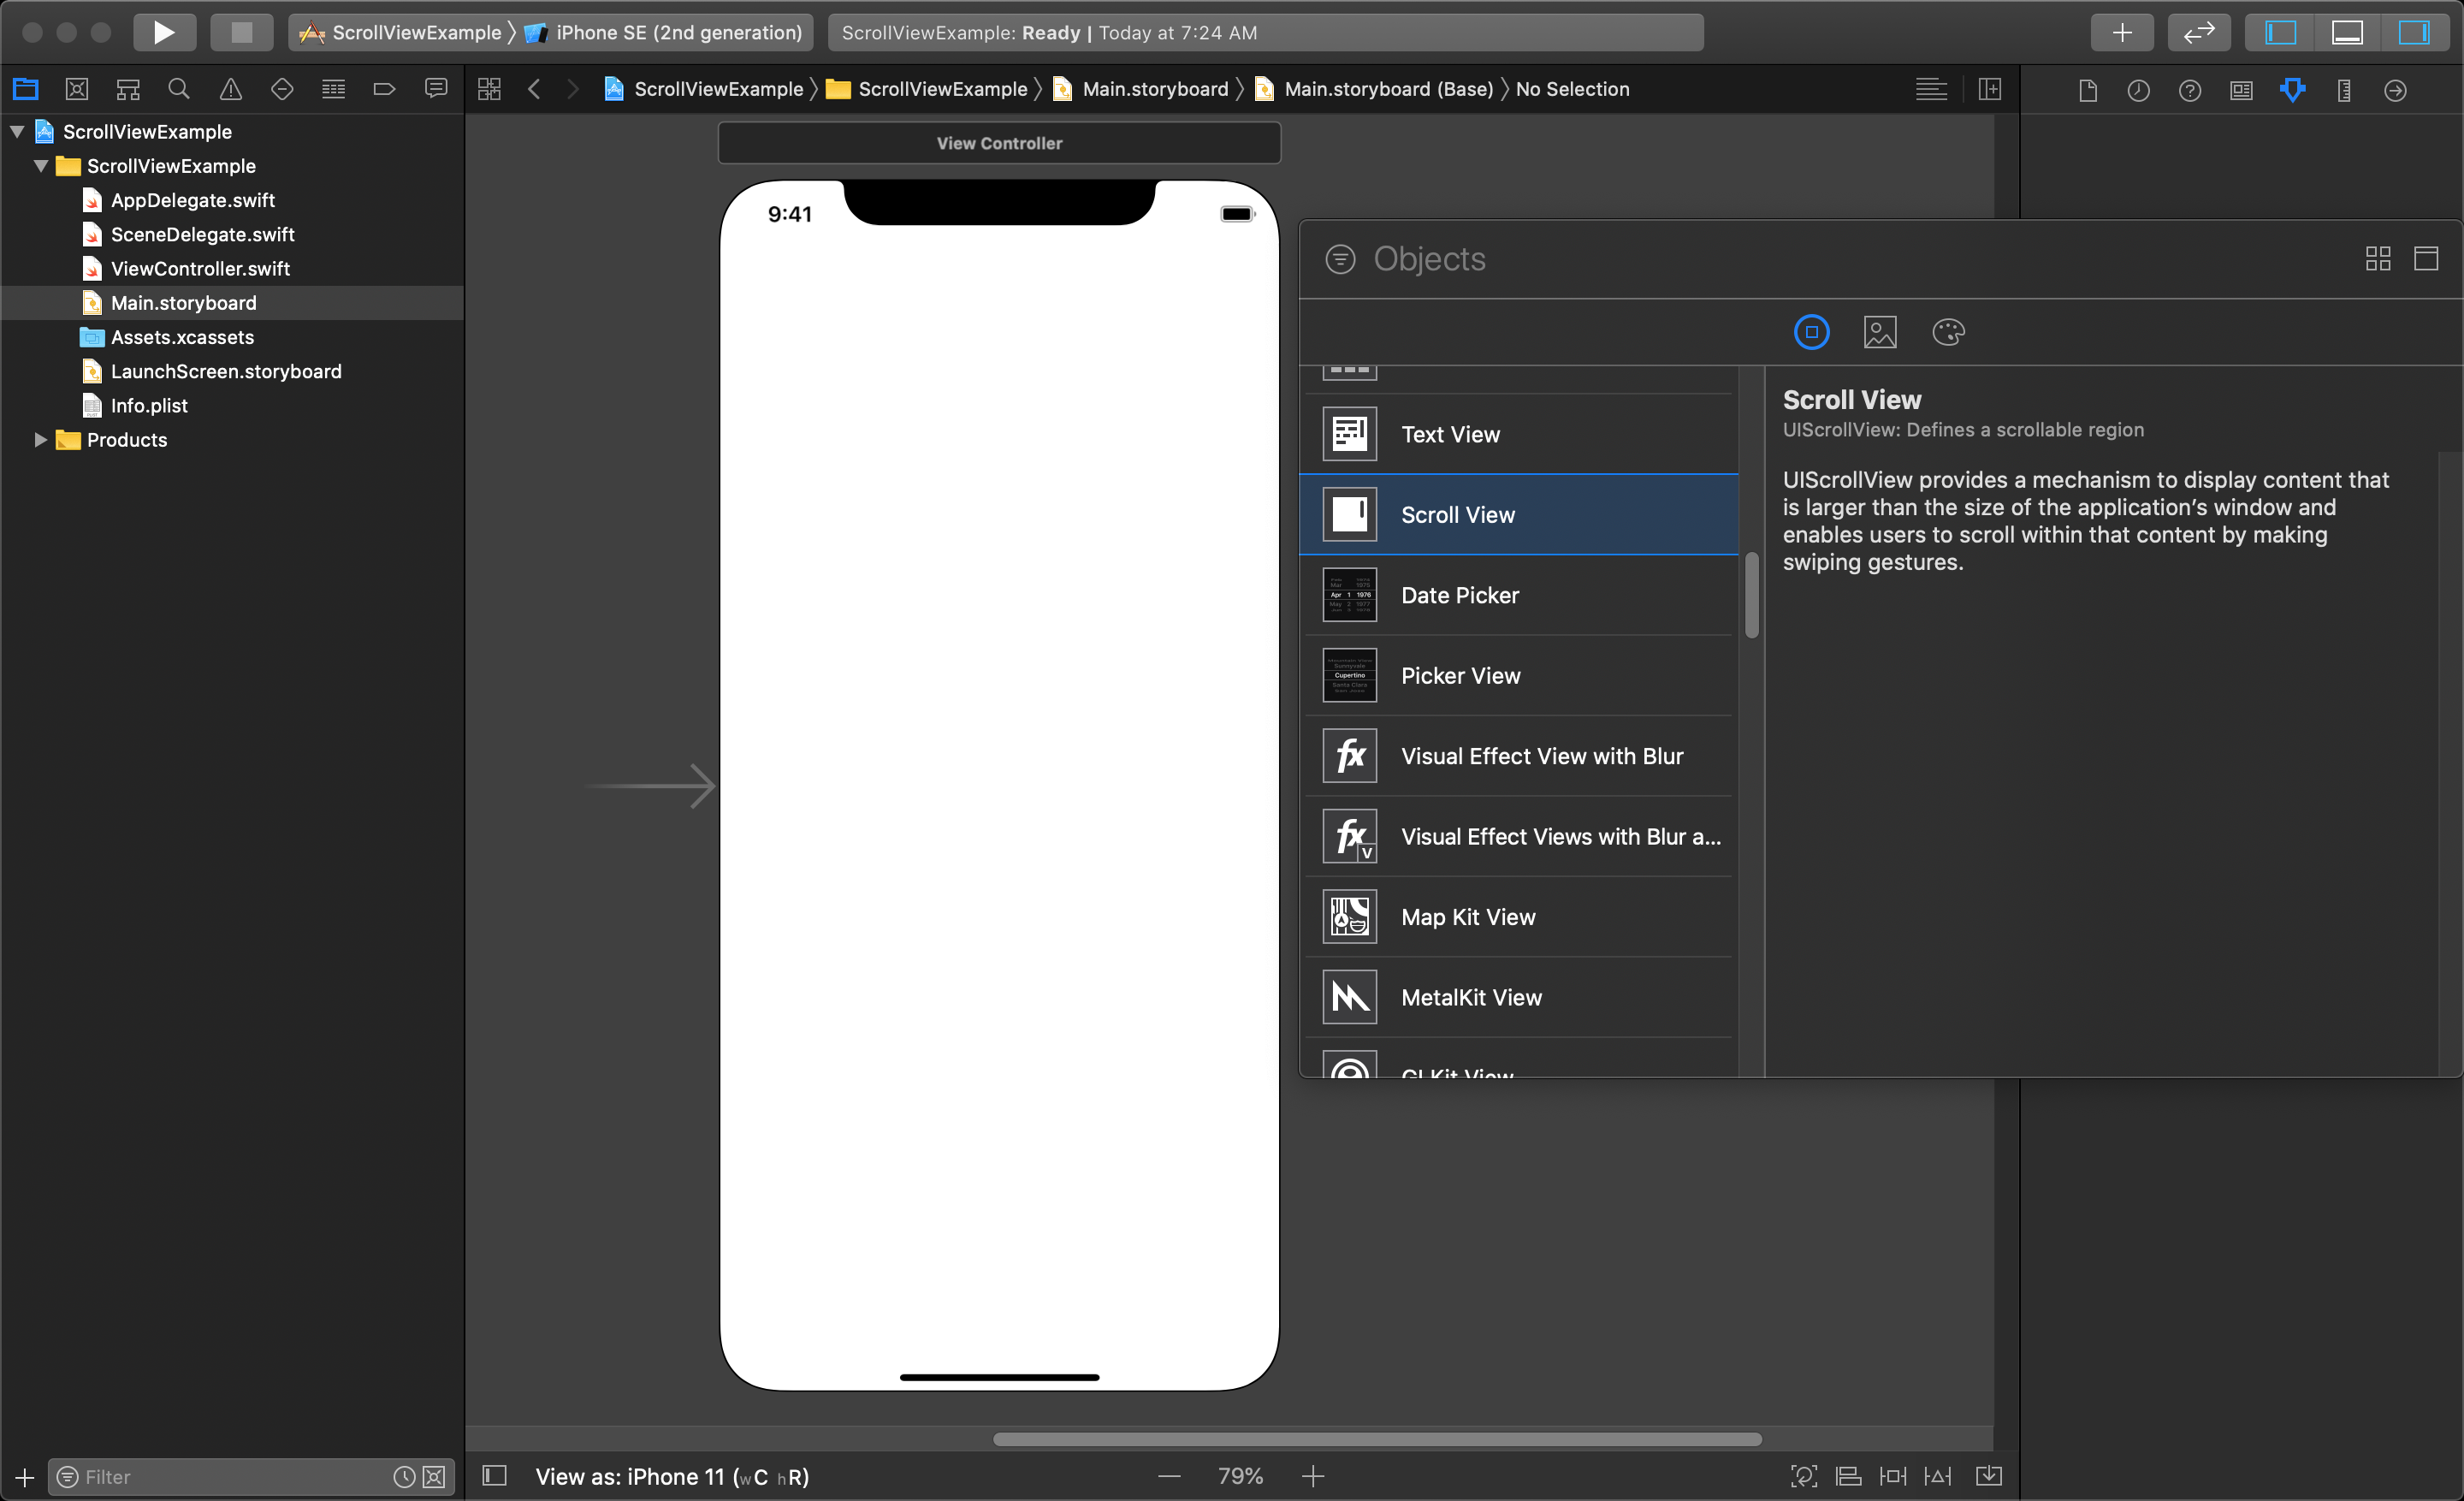Select the Add editor button
This screenshot has width=2464, height=1501.
pyautogui.click(x=2121, y=32)
